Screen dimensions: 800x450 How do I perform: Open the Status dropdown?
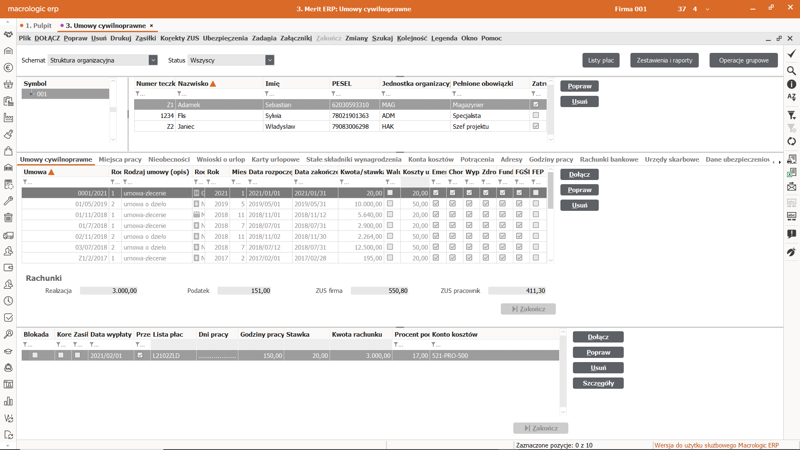(270, 60)
